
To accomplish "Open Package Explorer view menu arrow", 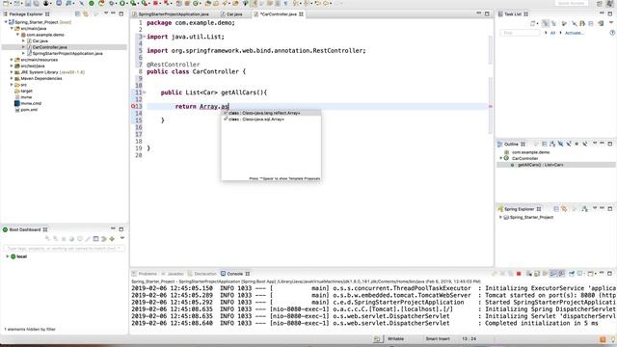I will point(106,13).
